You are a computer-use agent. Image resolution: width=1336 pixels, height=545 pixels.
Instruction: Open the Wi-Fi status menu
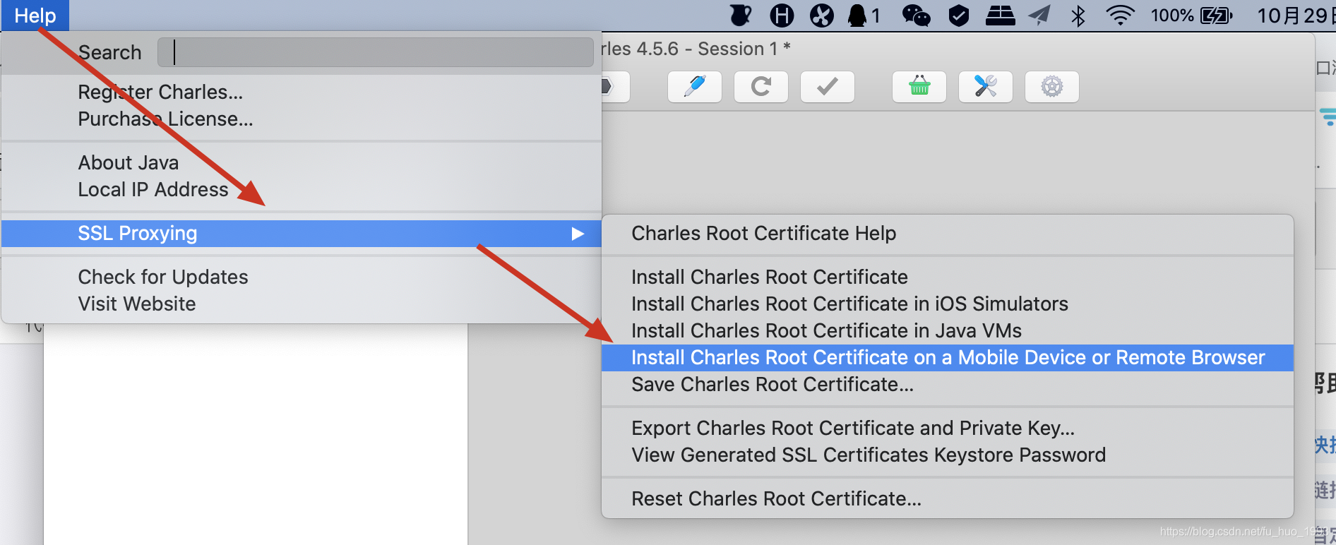tap(1120, 16)
